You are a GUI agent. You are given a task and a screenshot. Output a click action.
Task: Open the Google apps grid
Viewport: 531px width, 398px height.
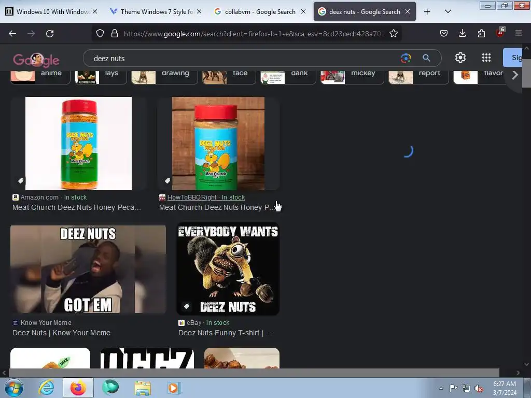click(x=486, y=58)
